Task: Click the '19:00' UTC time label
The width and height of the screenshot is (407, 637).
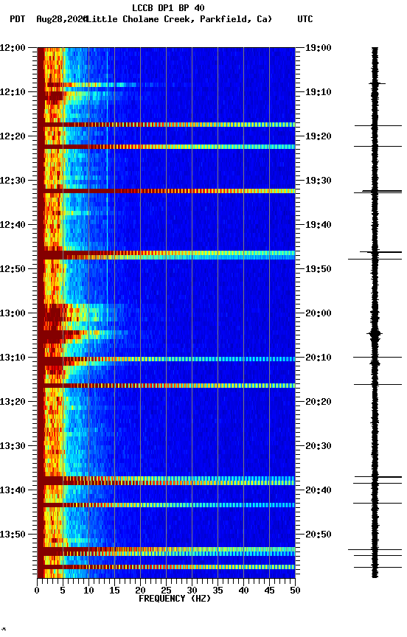Action: [x=319, y=48]
